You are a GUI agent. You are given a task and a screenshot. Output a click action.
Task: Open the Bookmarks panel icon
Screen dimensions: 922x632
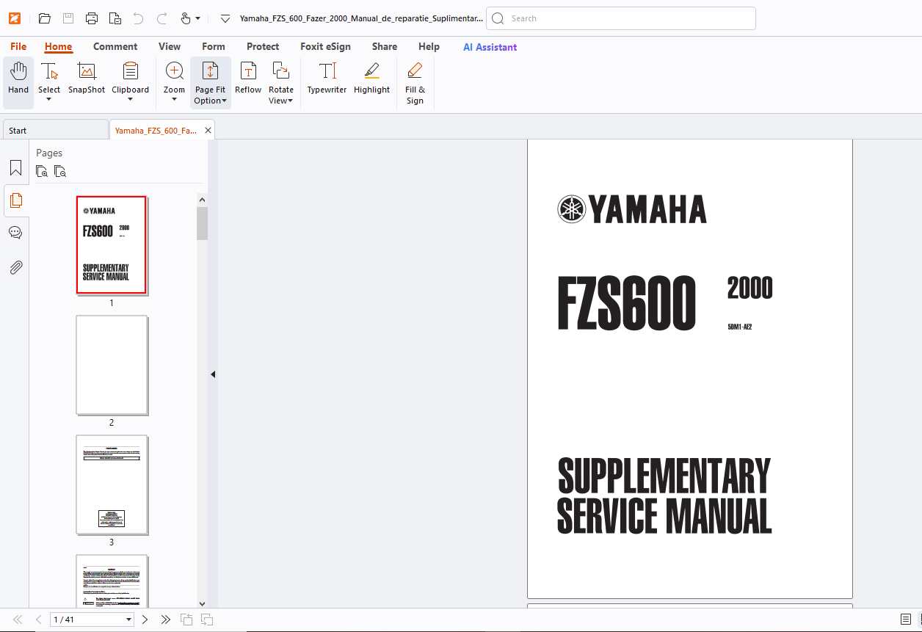[x=15, y=168]
